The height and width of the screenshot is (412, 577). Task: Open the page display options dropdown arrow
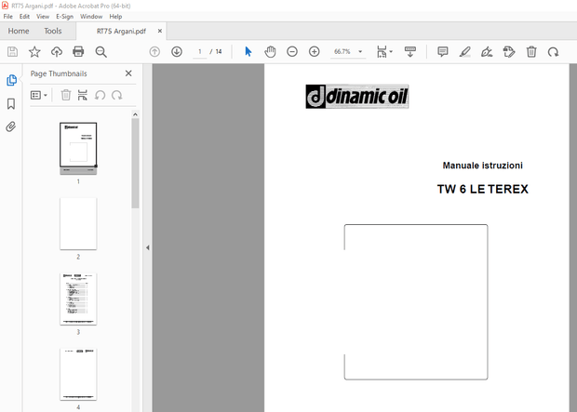391,51
